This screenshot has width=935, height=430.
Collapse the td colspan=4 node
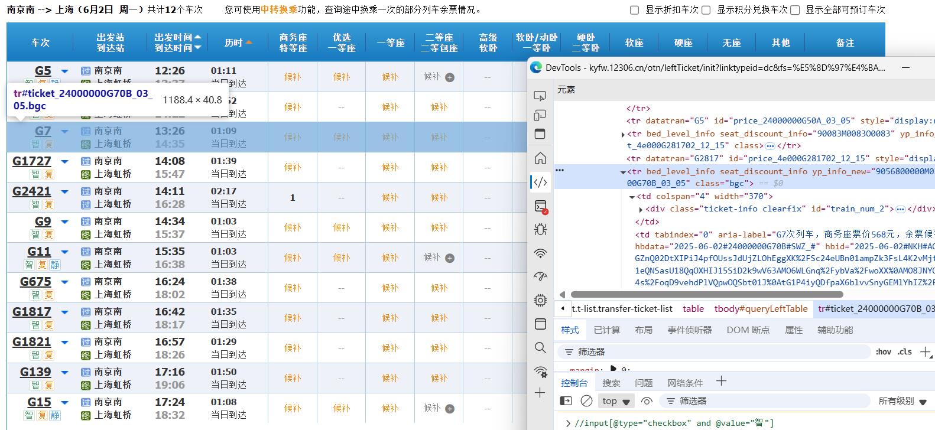pos(632,197)
